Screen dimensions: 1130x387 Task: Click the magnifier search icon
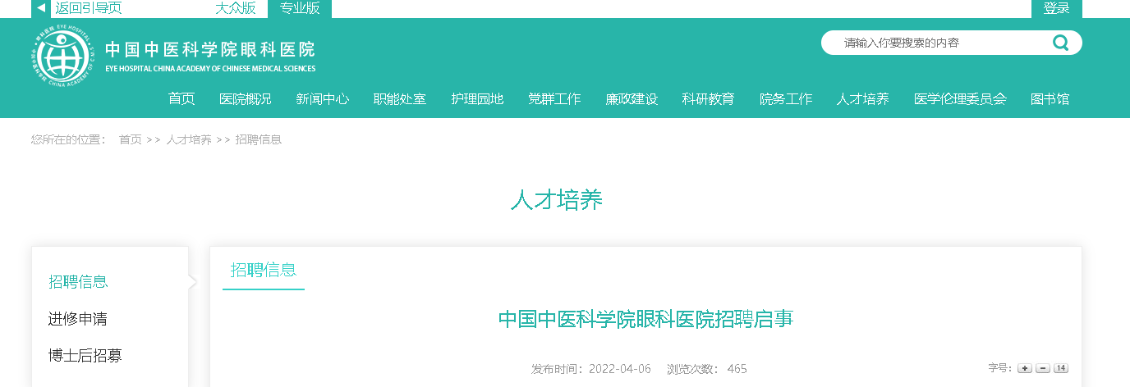tap(1060, 43)
